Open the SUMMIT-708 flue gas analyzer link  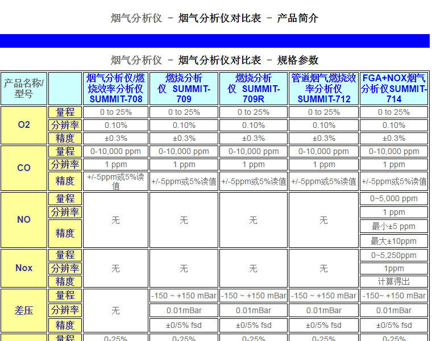point(116,89)
